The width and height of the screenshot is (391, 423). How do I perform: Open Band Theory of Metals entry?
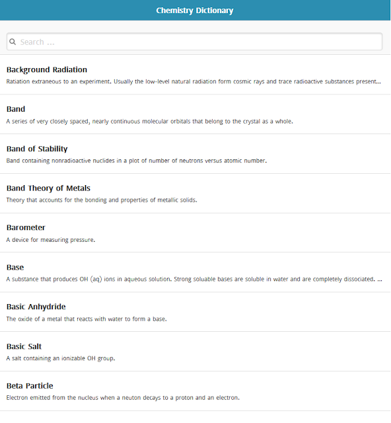coord(196,194)
